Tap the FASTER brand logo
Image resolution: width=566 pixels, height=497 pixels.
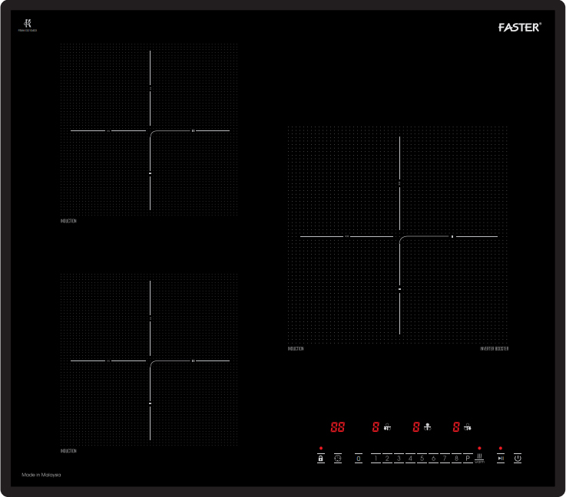click(520, 28)
